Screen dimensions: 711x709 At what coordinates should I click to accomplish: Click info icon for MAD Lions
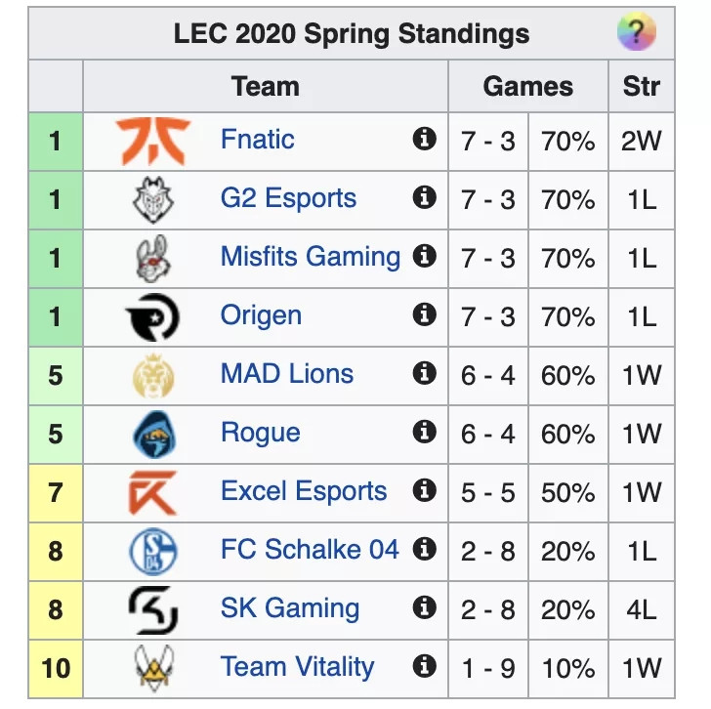(425, 373)
